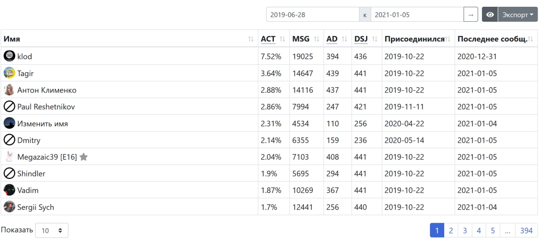The height and width of the screenshot is (242, 541).
Task: Open the Показать rows-per-page selector
Action: pyautogui.click(x=52, y=231)
